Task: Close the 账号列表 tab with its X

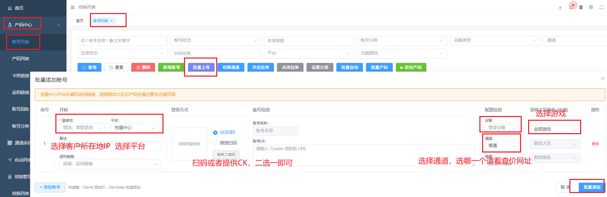Action: click(112, 21)
